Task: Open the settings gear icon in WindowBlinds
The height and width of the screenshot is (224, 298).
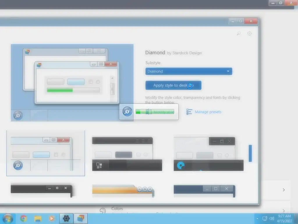Action: [249, 34]
